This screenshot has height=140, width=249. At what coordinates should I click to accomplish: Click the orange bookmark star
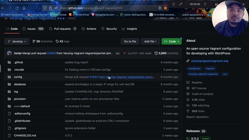(x=165, y=8)
